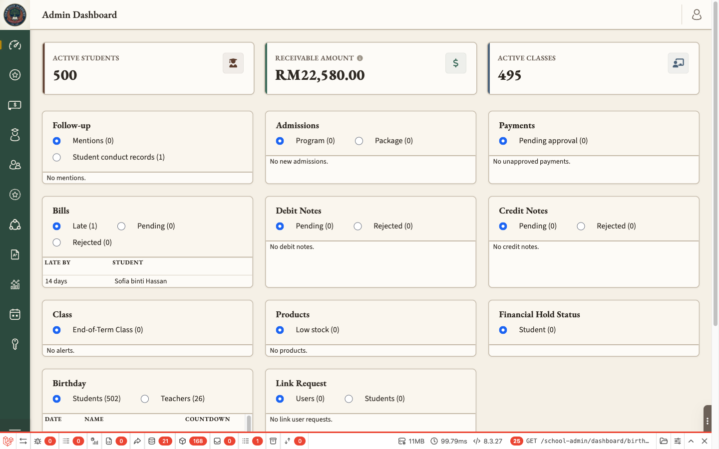Select Rejected (0) radio in Debit Notes
719x449 pixels.
pyautogui.click(x=358, y=226)
